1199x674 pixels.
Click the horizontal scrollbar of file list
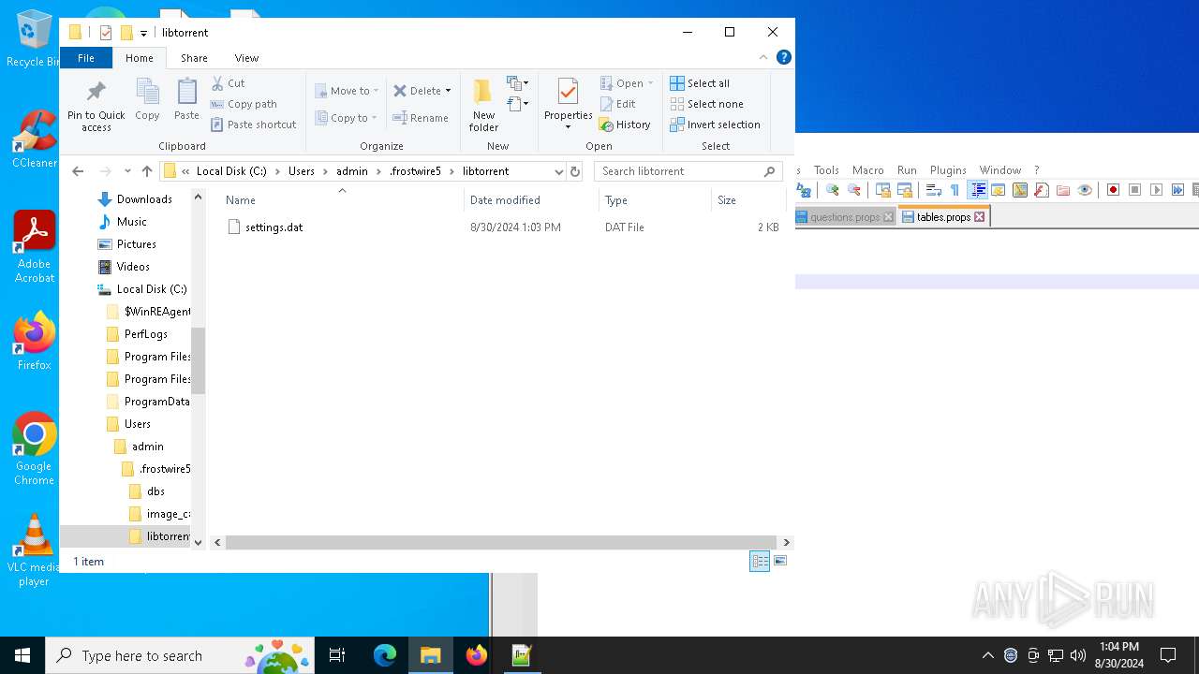pos(501,542)
